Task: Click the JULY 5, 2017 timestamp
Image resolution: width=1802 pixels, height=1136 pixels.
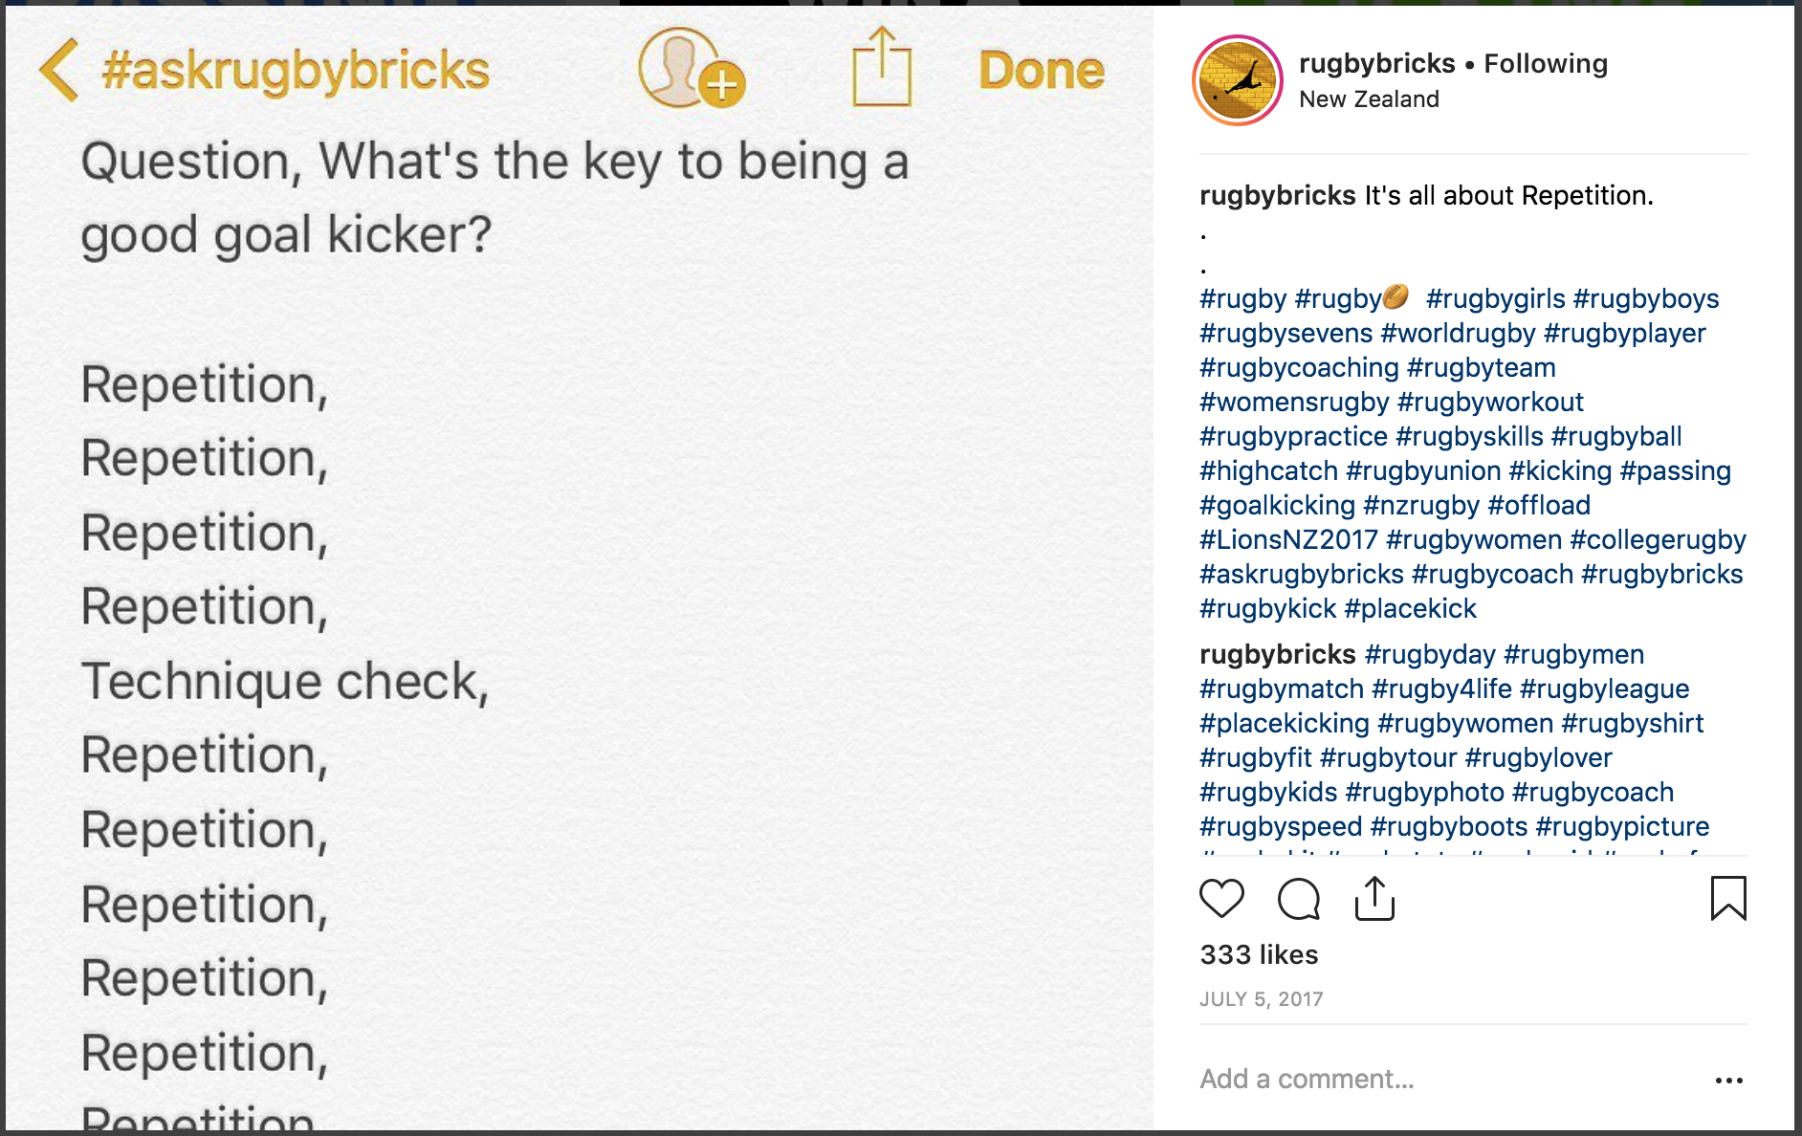Action: (x=1261, y=999)
